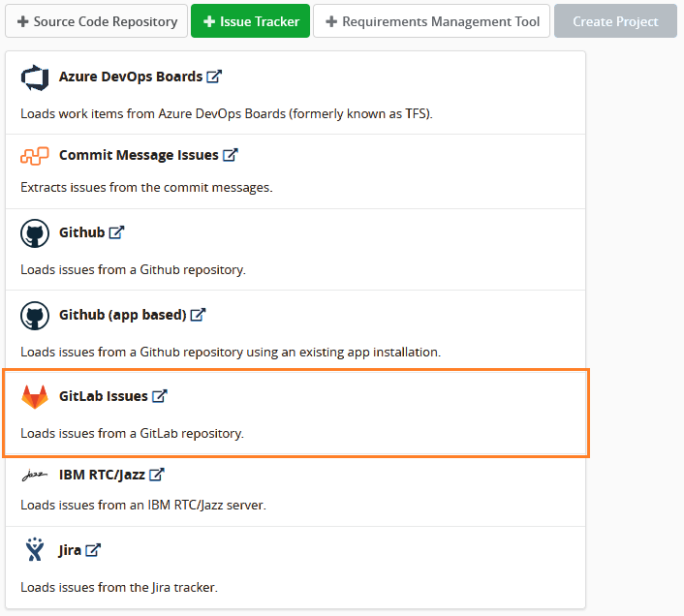Click the Jira logo icon

(x=35, y=549)
